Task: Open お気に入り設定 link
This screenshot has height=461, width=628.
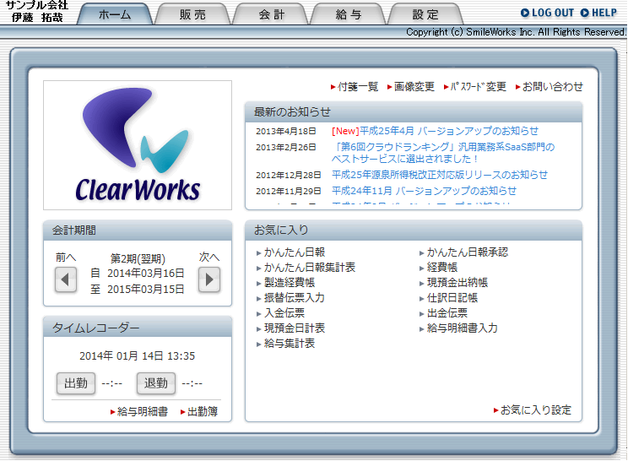Action: [533, 410]
